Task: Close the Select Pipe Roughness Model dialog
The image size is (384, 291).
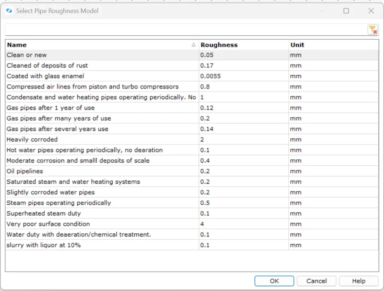Action: pos(371,11)
